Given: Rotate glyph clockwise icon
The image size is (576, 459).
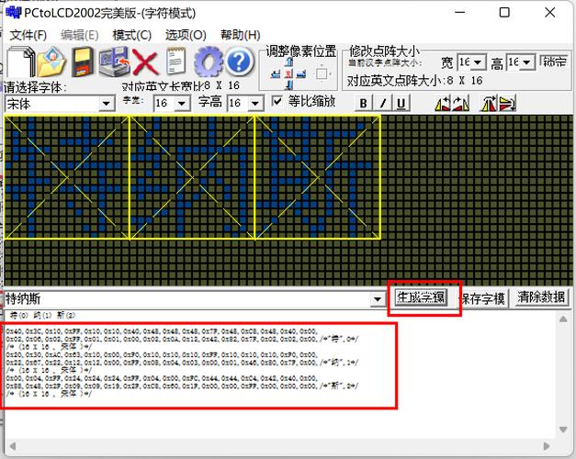Looking at the screenshot, I should coord(460,103).
